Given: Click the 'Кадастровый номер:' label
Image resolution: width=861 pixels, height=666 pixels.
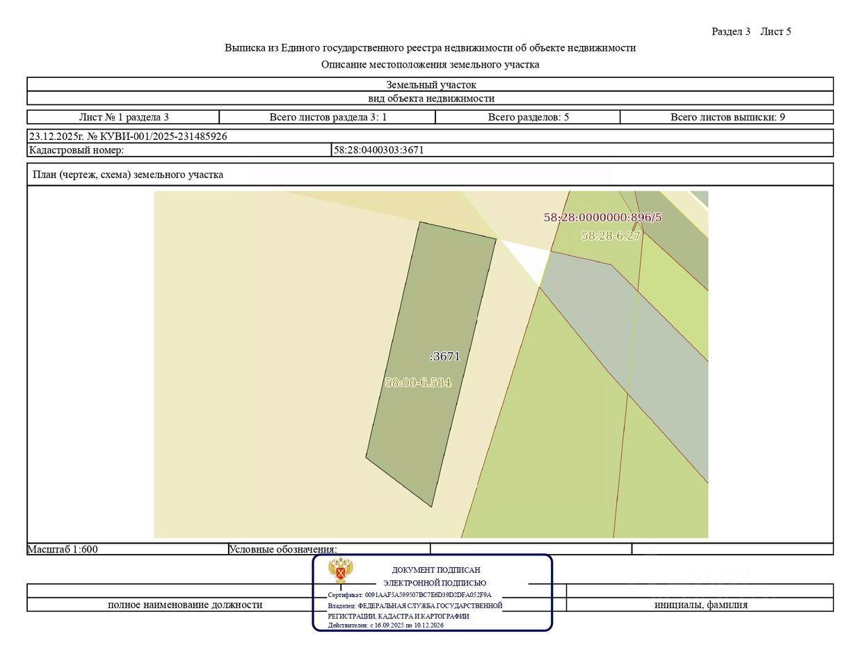Looking at the screenshot, I should (x=77, y=150).
